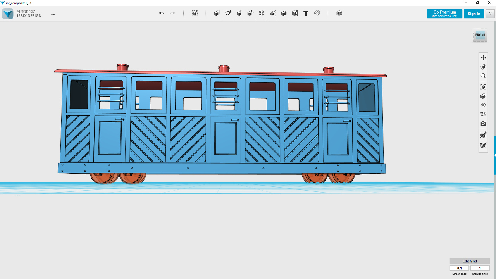This screenshot has width=496, height=279.
Task: Click the FRONT face of view cube
Action: point(480,35)
